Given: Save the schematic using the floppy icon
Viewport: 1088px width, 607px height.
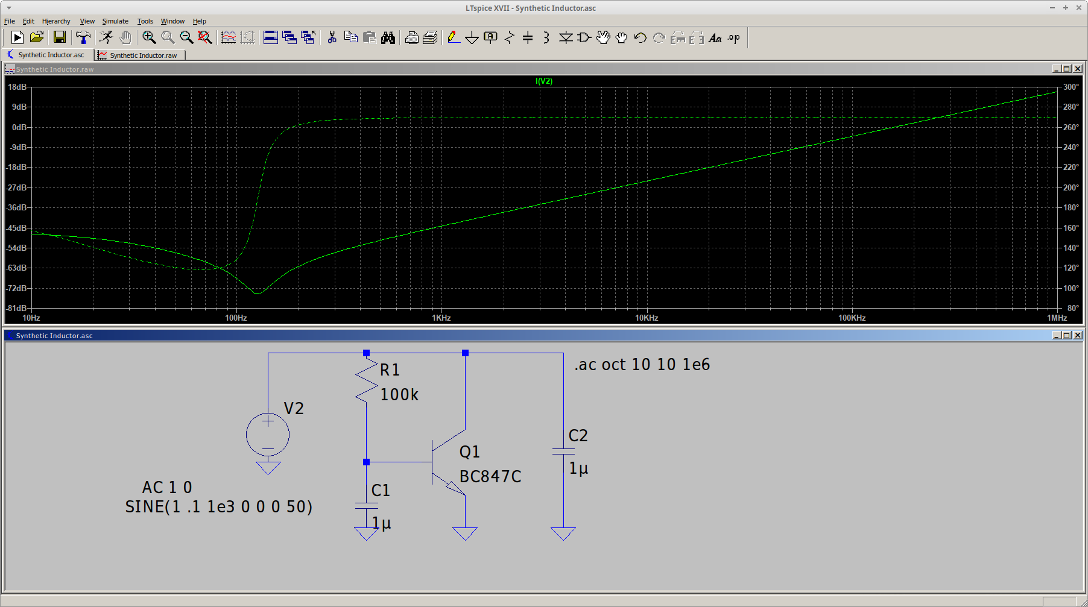Looking at the screenshot, I should 59,37.
